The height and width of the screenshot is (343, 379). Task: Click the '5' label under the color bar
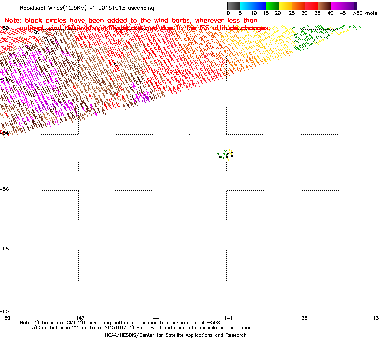tap(240, 13)
